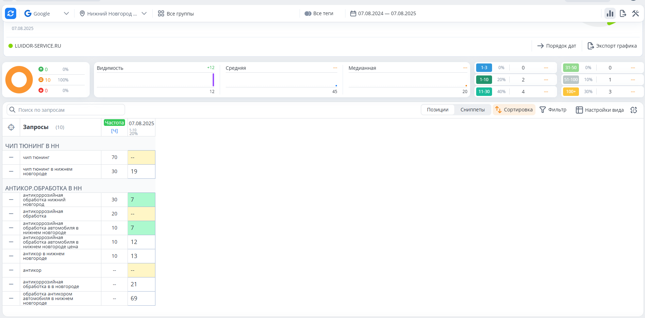Click frequency 20 for антикоррозийная обработка

point(114,214)
